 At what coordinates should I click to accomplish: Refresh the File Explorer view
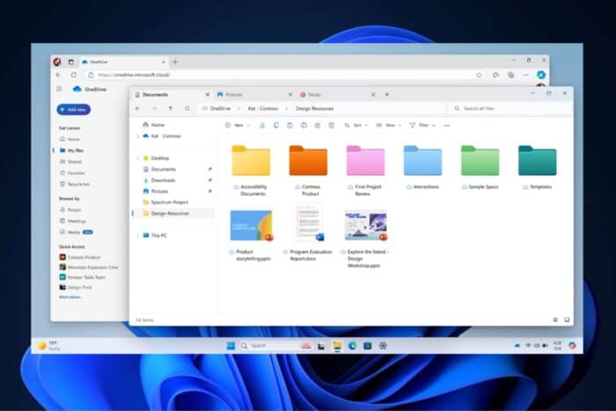click(x=187, y=108)
